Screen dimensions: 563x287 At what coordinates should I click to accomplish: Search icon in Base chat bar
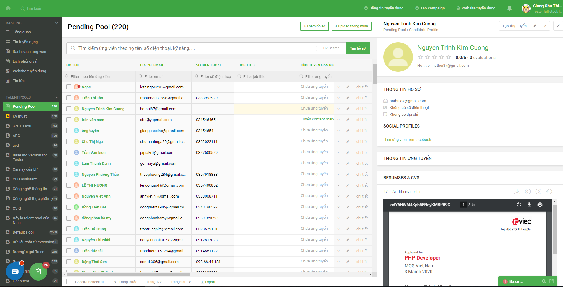(544, 281)
